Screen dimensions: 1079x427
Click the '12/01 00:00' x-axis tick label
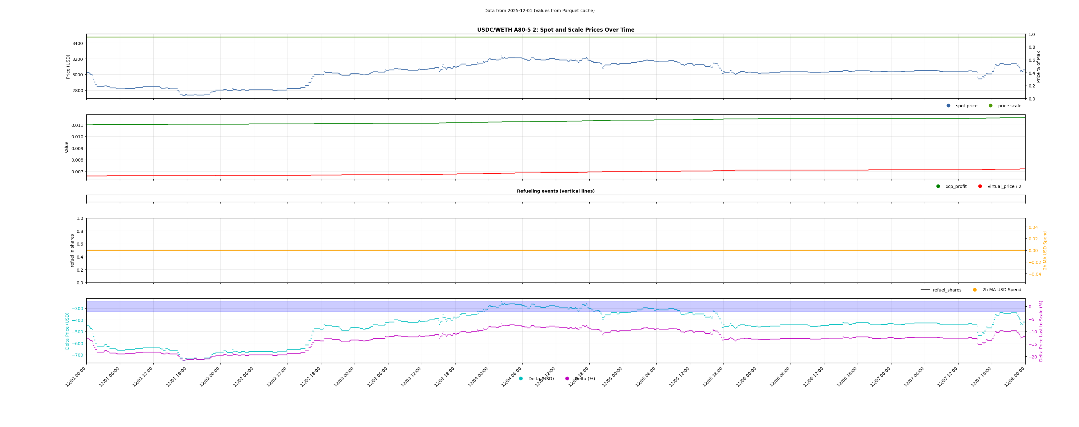pyautogui.click(x=76, y=377)
